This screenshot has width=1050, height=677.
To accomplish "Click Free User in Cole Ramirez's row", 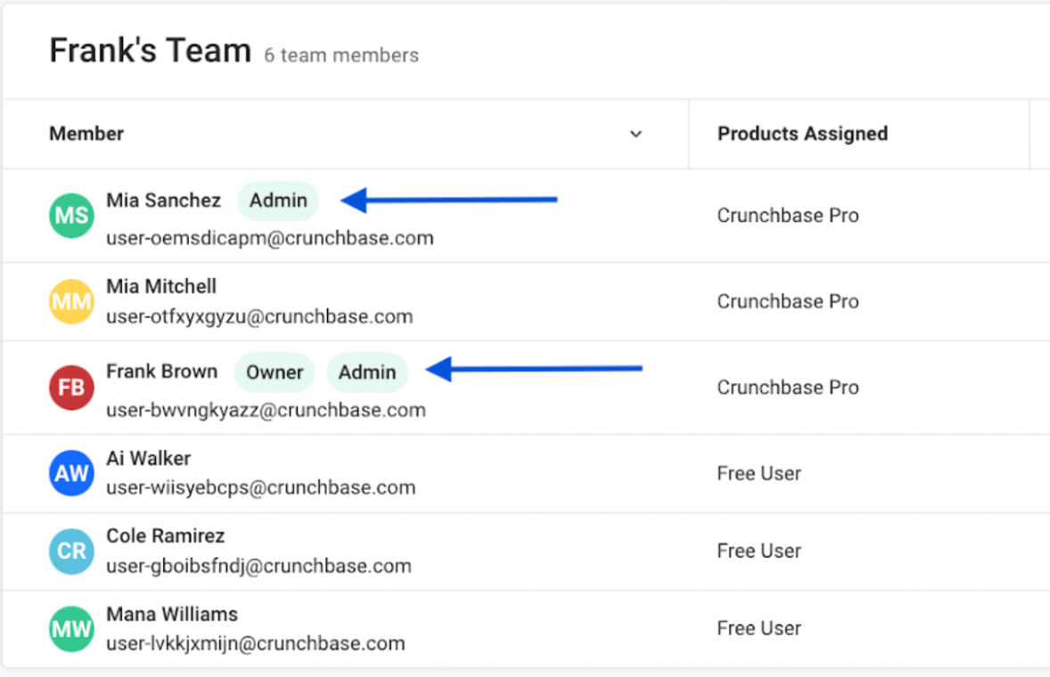I will [x=759, y=551].
